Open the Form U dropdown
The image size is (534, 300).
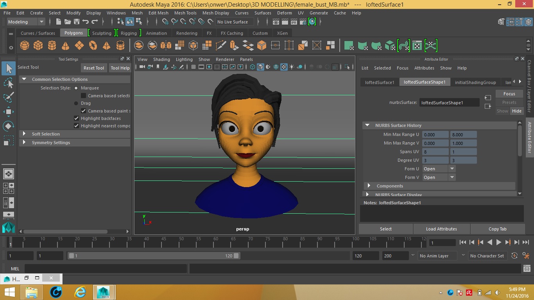(x=452, y=168)
